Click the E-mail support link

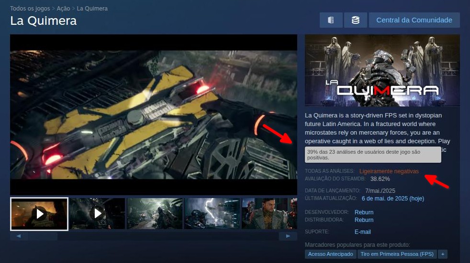tap(363, 232)
